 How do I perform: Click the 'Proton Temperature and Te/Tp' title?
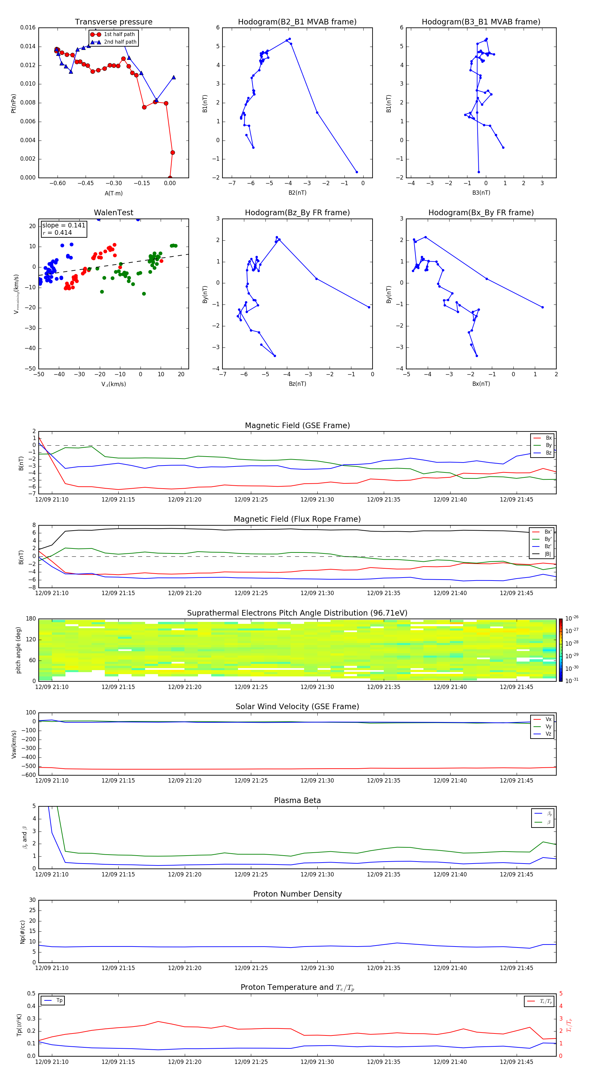coord(297,987)
